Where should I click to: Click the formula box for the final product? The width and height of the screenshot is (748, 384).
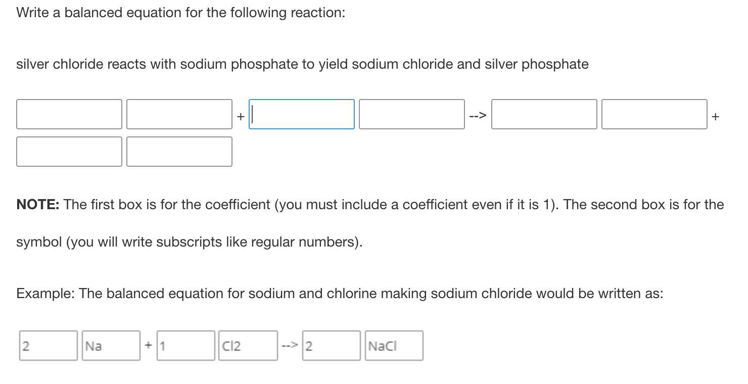(179, 152)
